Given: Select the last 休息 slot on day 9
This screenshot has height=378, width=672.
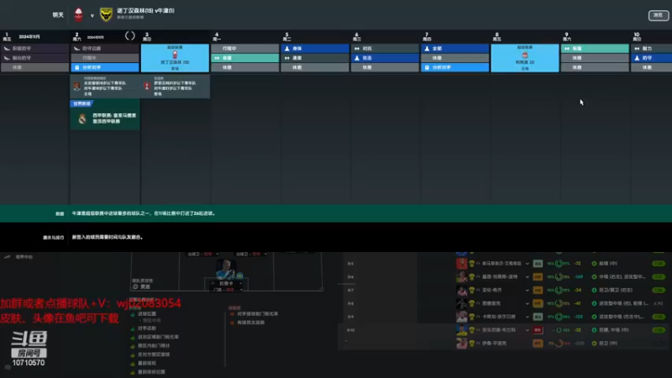Looking at the screenshot, I should click(x=595, y=67).
